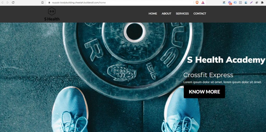Click the Crossfit Express heading
Image resolution: width=266 pixels, height=132 pixels.
point(208,75)
